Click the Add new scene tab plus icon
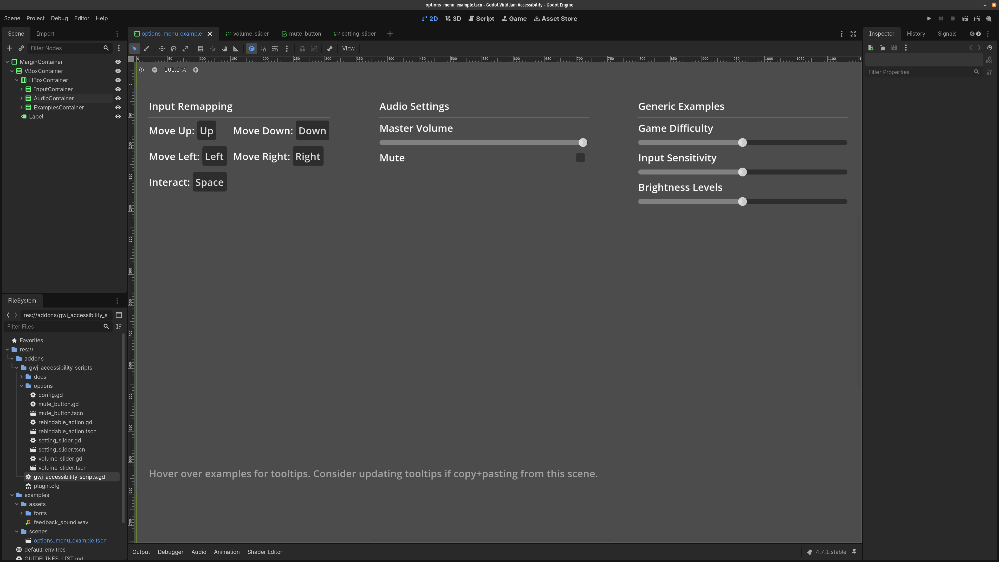Viewport: 999px width, 562px height. 390,34
